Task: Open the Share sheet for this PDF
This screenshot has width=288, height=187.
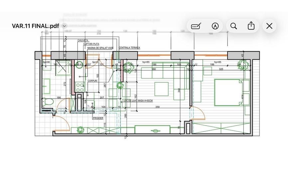Action: 251,26
